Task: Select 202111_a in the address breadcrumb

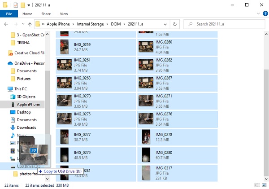Action: [x=135, y=24]
